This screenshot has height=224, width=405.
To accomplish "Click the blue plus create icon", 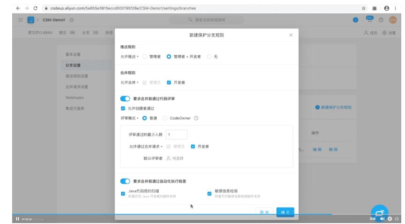I will [x=356, y=20].
